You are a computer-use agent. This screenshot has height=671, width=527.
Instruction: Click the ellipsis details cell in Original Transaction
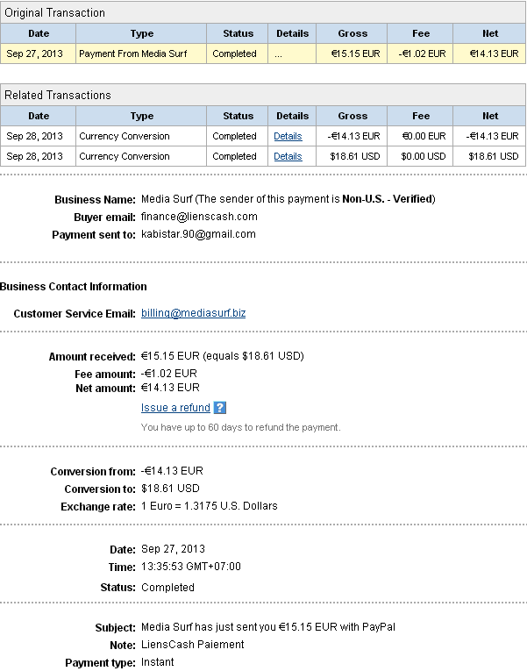[x=292, y=54]
